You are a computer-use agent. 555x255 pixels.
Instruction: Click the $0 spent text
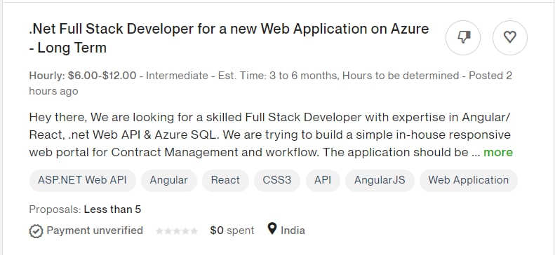pos(232,230)
